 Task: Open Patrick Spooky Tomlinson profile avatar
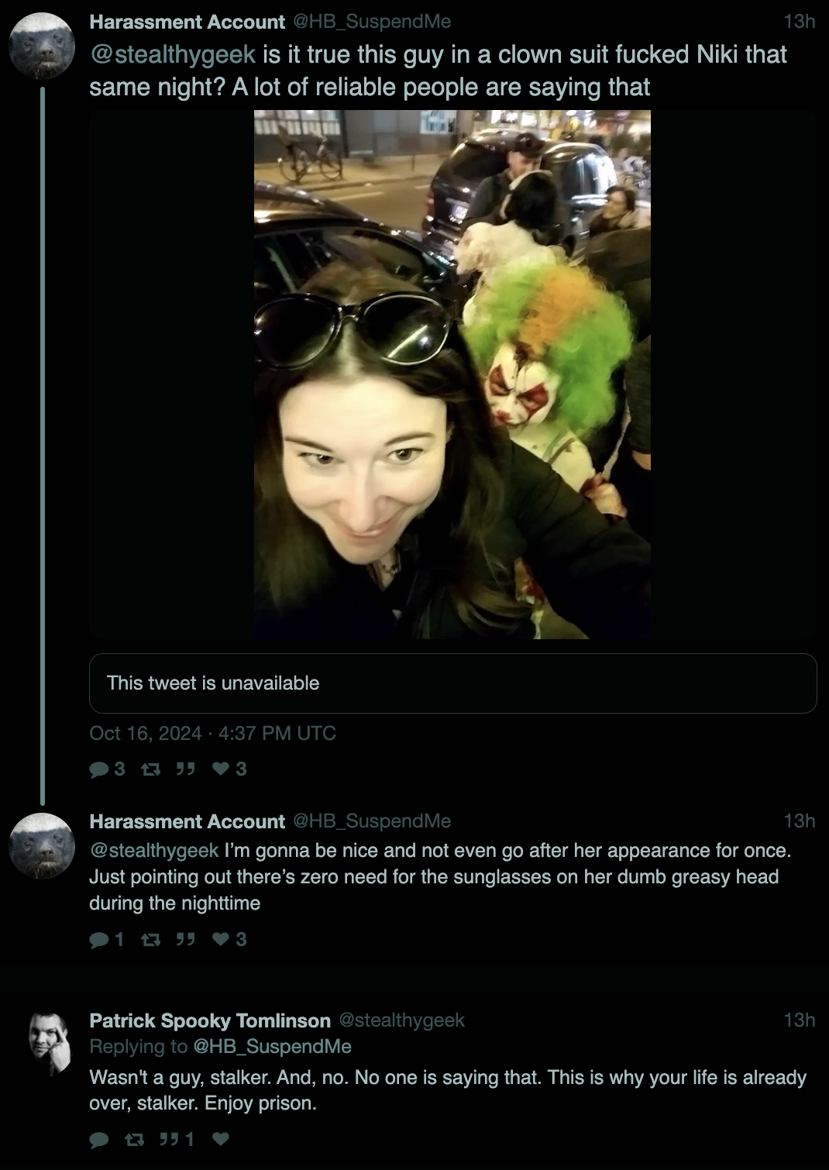click(x=50, y=1044)
